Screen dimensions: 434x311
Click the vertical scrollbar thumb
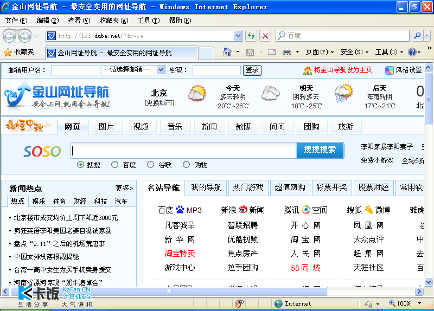[x=428, y=98]
